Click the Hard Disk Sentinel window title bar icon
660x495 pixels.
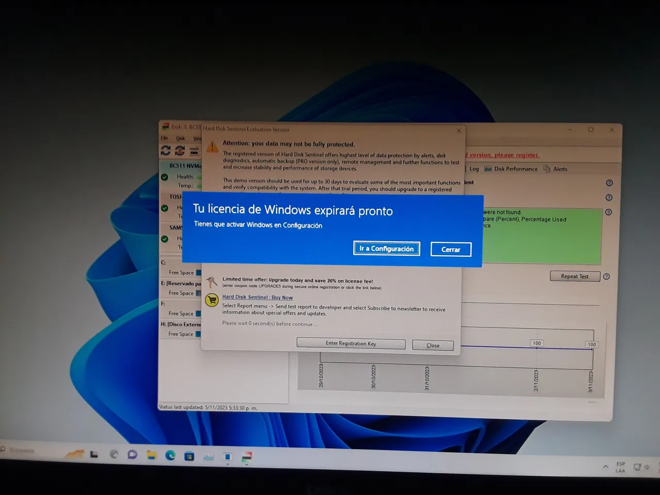point(166,126)
